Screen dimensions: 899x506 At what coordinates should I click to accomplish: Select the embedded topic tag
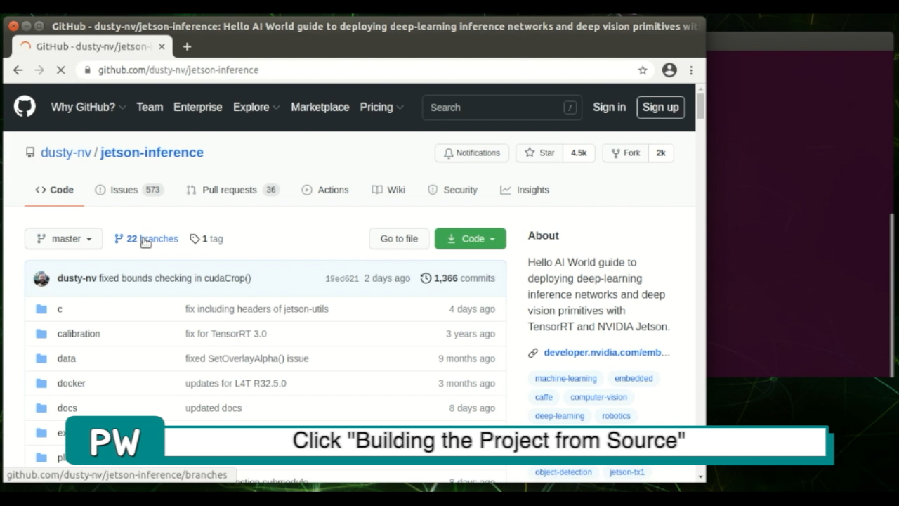click(x=634, y=378)
